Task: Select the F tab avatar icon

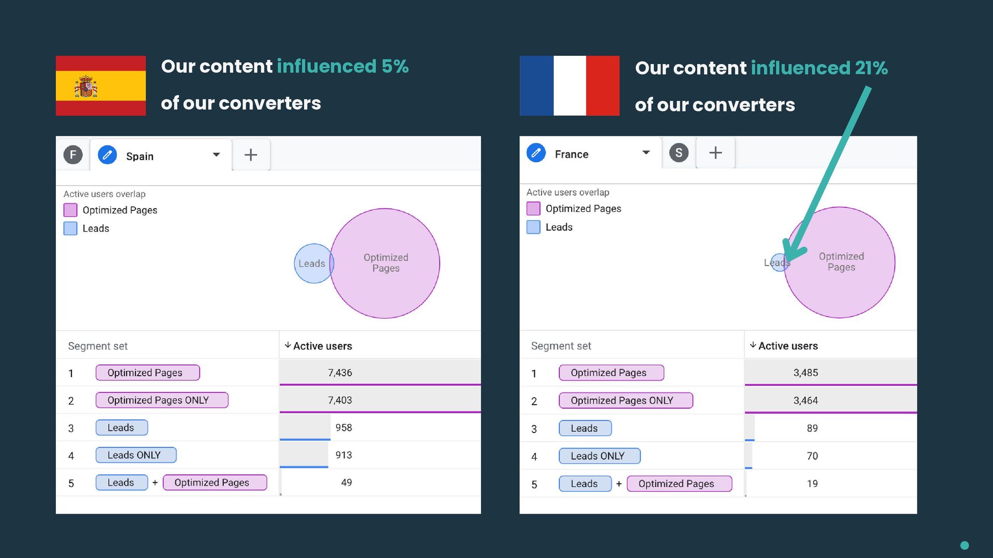Action: pyautogui.click(x=73, y=154)
